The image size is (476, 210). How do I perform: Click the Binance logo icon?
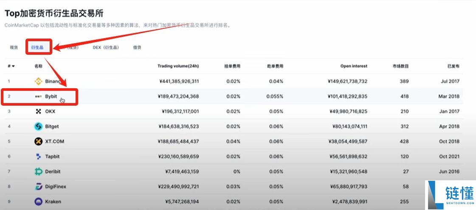[x=38, y=81]
